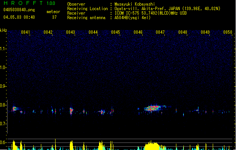The image size is (236, 150).
Task: Click the Receiving Location label
Action: 87,9
